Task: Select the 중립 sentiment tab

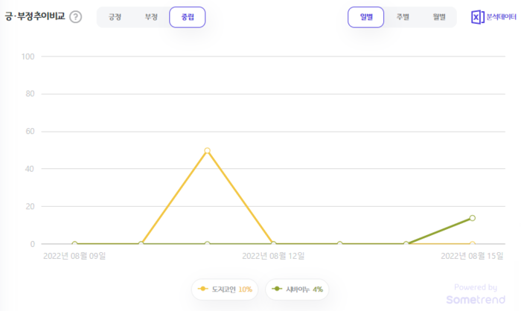Action: [x=188, y=17]
